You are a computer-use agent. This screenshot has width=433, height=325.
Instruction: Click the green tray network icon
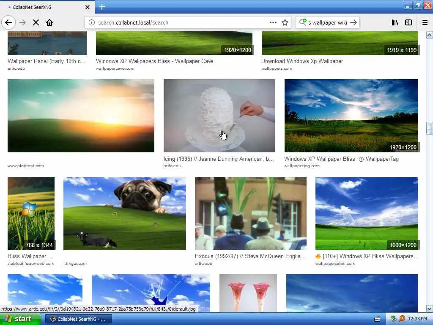[x=394, y=319]
